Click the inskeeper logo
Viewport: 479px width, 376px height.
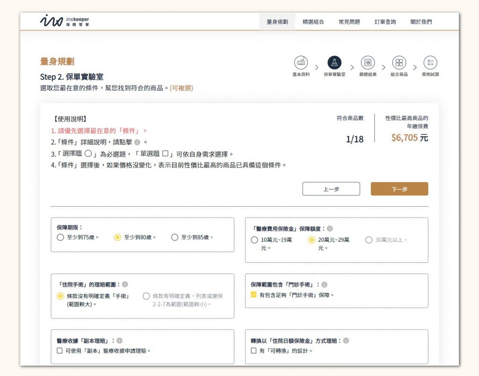click(x=65, y=21)
